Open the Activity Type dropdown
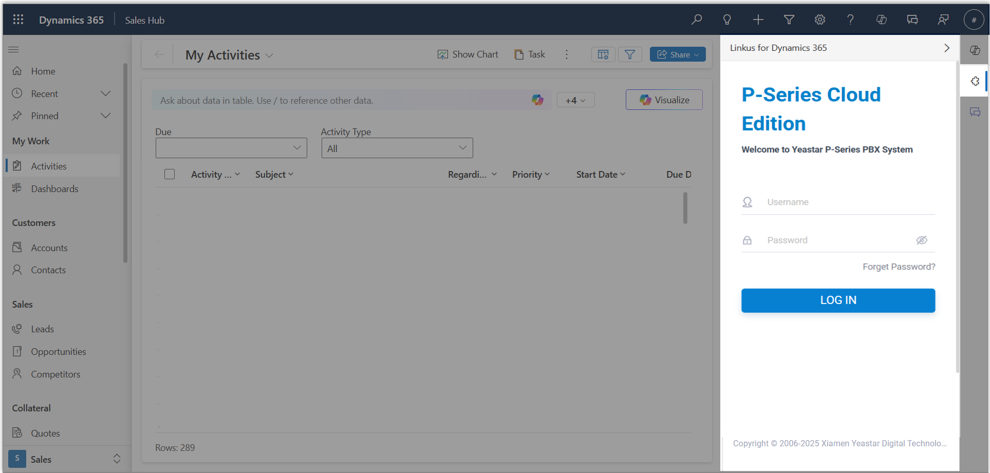This screenshot has height=473, width=990. 397,148
